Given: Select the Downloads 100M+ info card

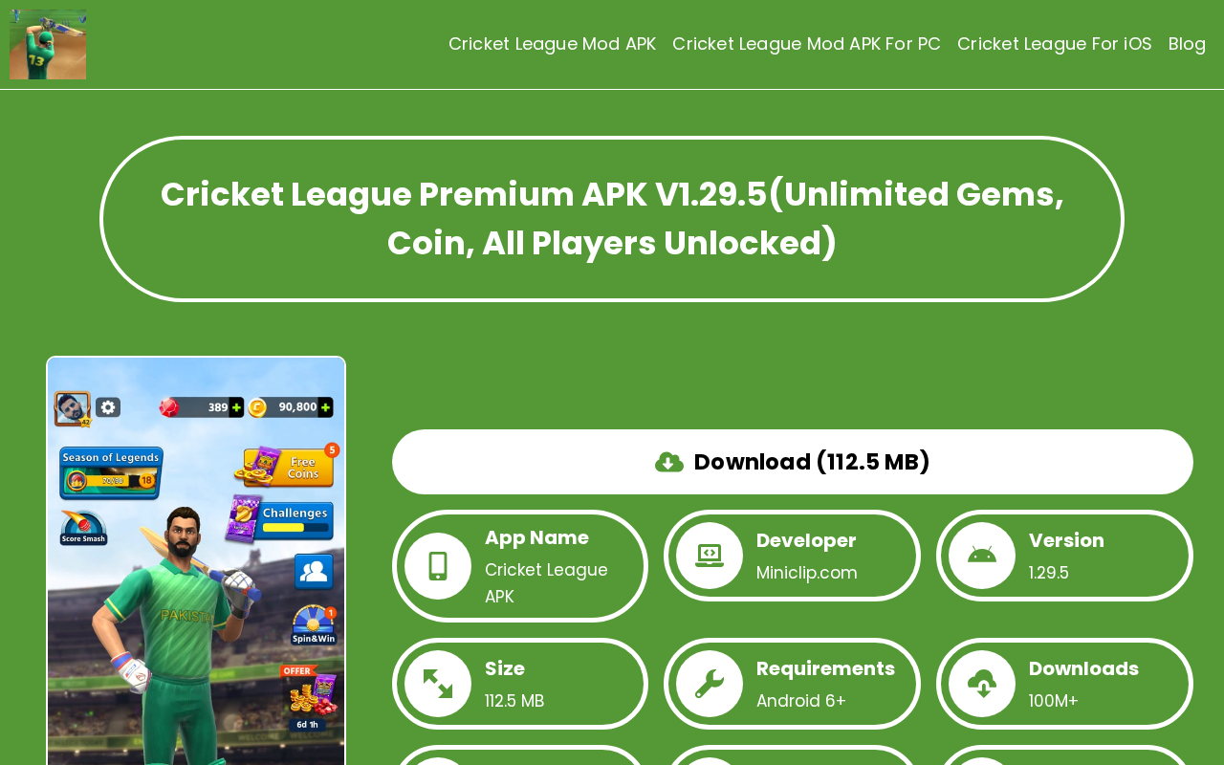Looking at the screenshot, I should 1064,684.
